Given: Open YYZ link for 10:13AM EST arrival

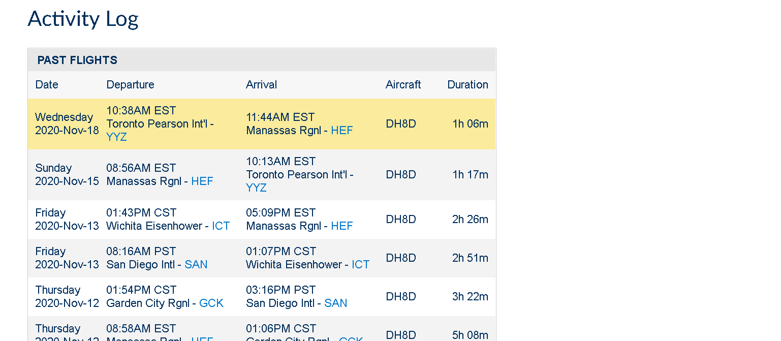Looking at the screenshot, I should [256, 188].
